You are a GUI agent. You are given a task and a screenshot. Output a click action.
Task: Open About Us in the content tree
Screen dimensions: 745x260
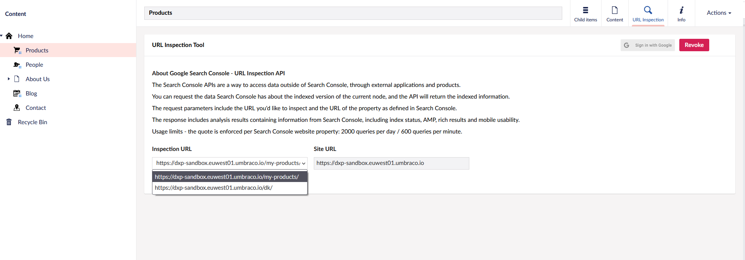click(38, 79)
